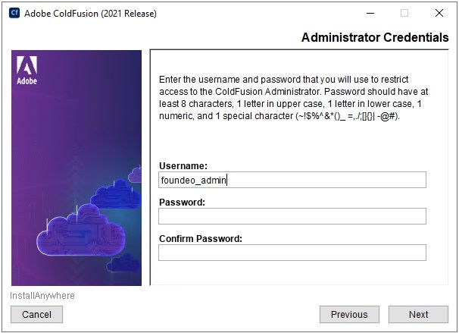Click the ColdFusion Cf title bar icon

tap(14, 13)
